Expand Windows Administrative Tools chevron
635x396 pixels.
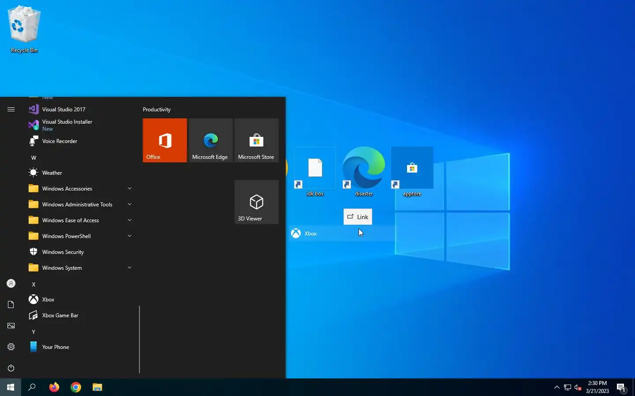[x=130, y=204]
